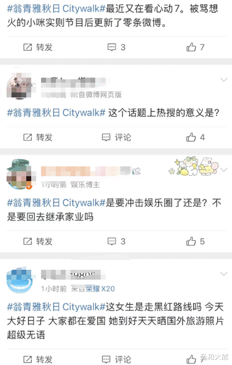Tap repost icon under the 热搜 question post
Image resolution: width=232 pixels, height=365 pixels.
pyautogui.click(x=28, y=137)
